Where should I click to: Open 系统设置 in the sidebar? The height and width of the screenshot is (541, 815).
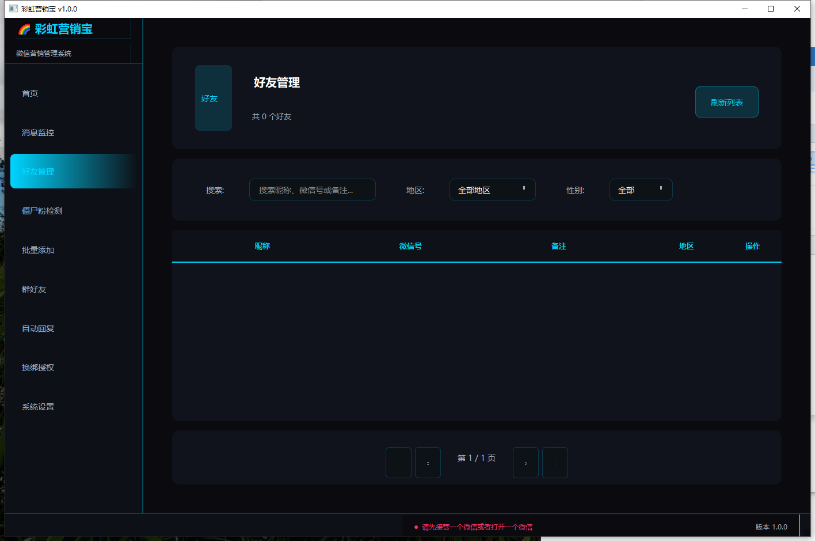click(x=74, y=407)
